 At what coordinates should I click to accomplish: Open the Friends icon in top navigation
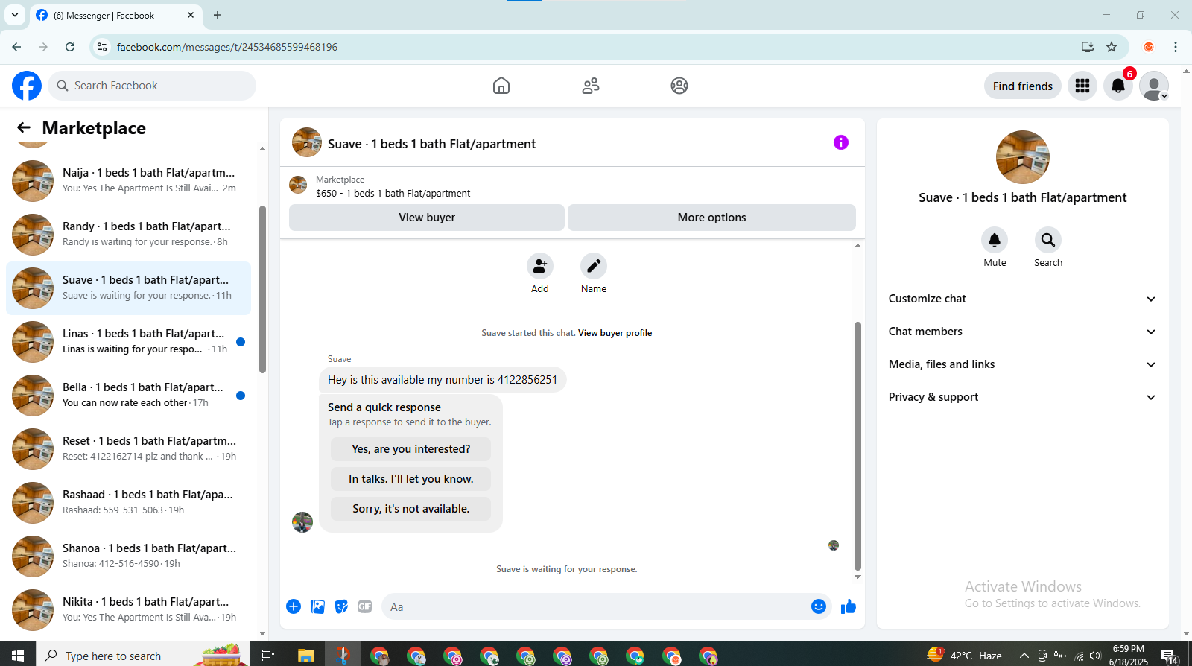click(x=591, y=86)
